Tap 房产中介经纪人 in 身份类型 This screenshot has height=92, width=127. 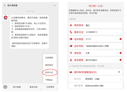(x=91, y=60)
